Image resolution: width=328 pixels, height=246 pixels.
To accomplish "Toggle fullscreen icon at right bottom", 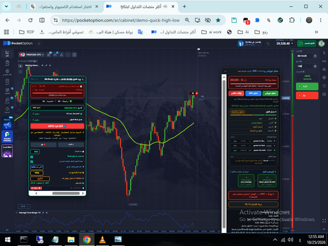I will point(324,221).
